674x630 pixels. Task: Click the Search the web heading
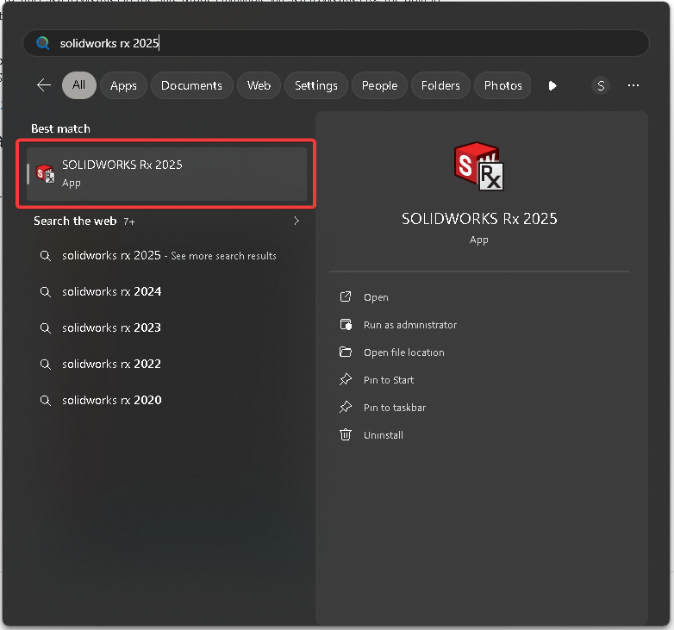(x=75, y=221)
